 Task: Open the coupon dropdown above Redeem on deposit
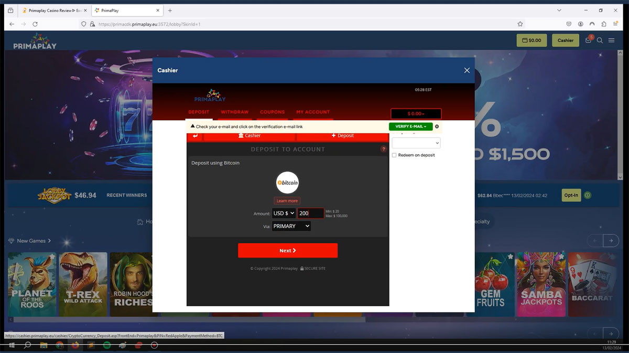[416, 143]
